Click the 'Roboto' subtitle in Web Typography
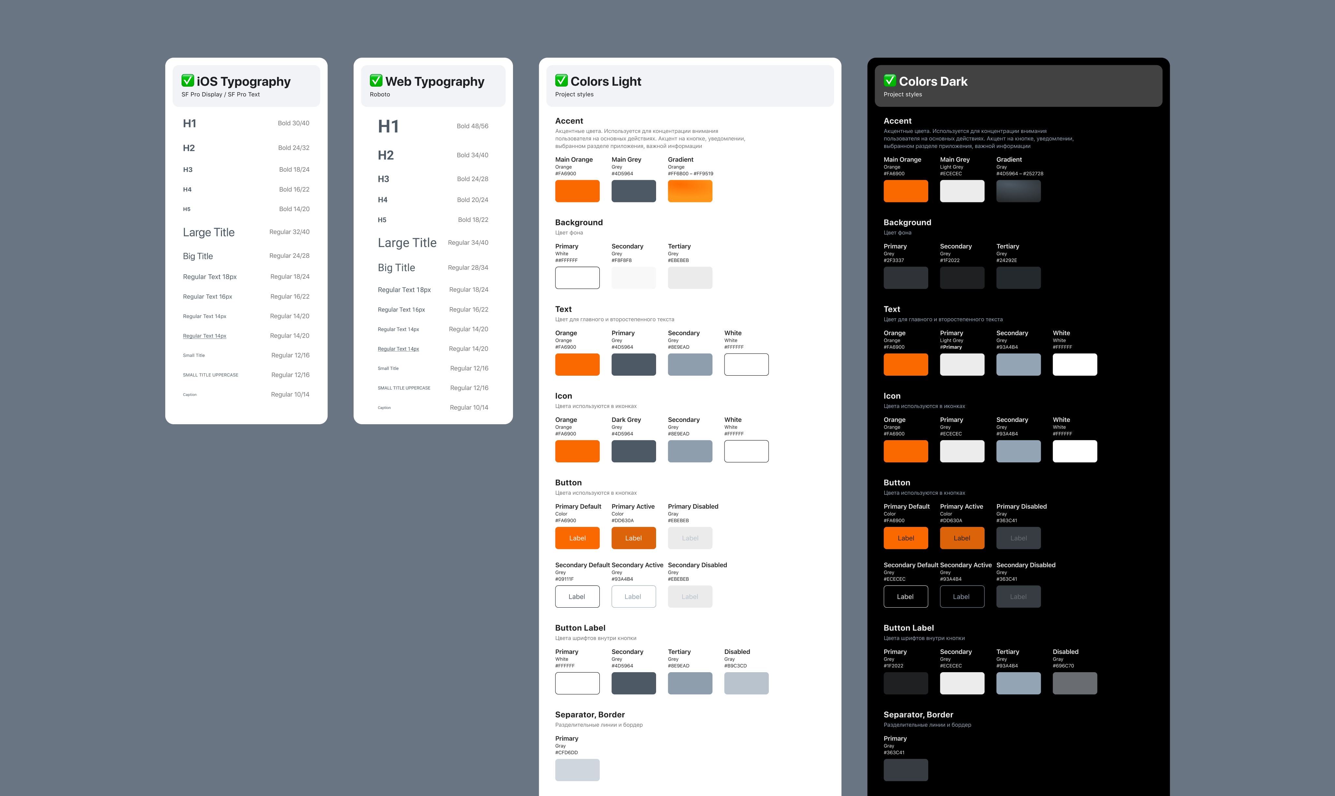Viewport: 1335px width, 796px height. pos(380,94)
